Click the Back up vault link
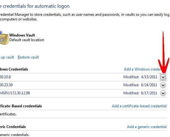The height and width of the screenshot is (137, 170). tap(7, 57)
